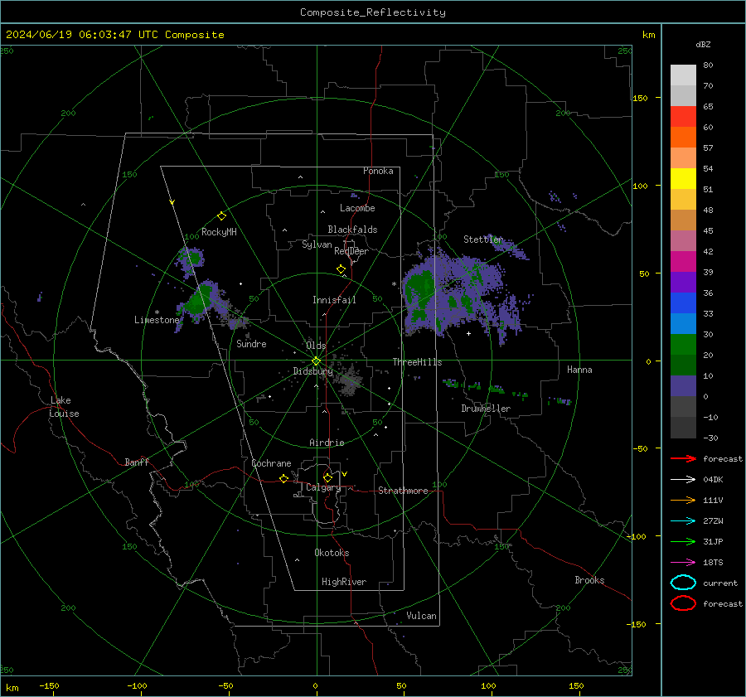Click the 'Brooks' city label
746x697 pixels.
click(x=589, y=580)
